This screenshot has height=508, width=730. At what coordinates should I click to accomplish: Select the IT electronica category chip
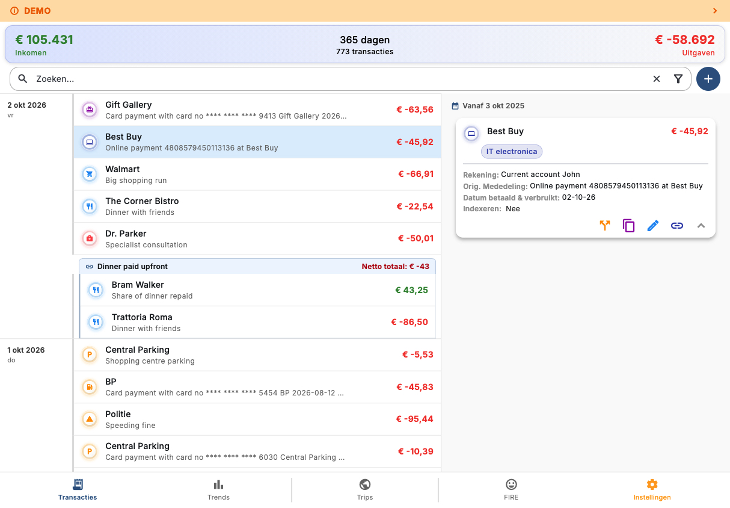tap(512, 152)
